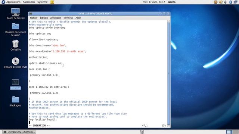Click the line 'zone simo.lan {'
The height and width of the screenshot is (134, 239).
(39, 69)
